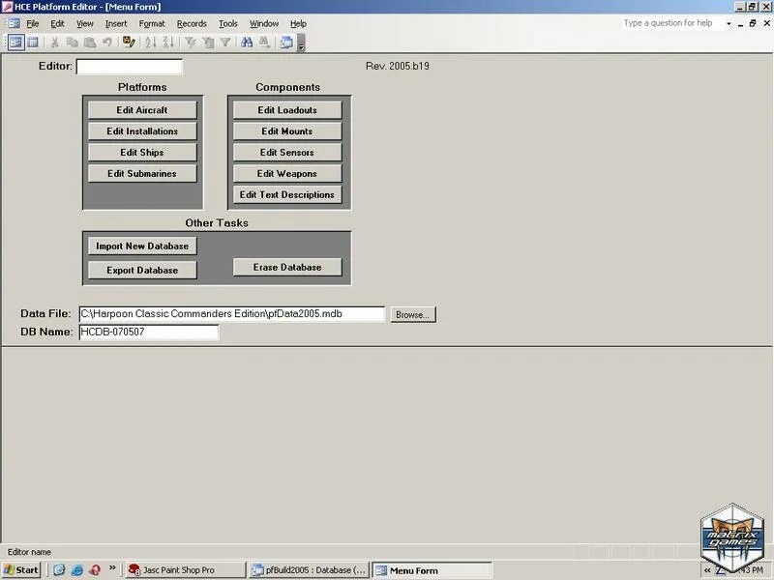Click the Paste clipboard icon
774x580 pixels.
(x=90, y=43)
